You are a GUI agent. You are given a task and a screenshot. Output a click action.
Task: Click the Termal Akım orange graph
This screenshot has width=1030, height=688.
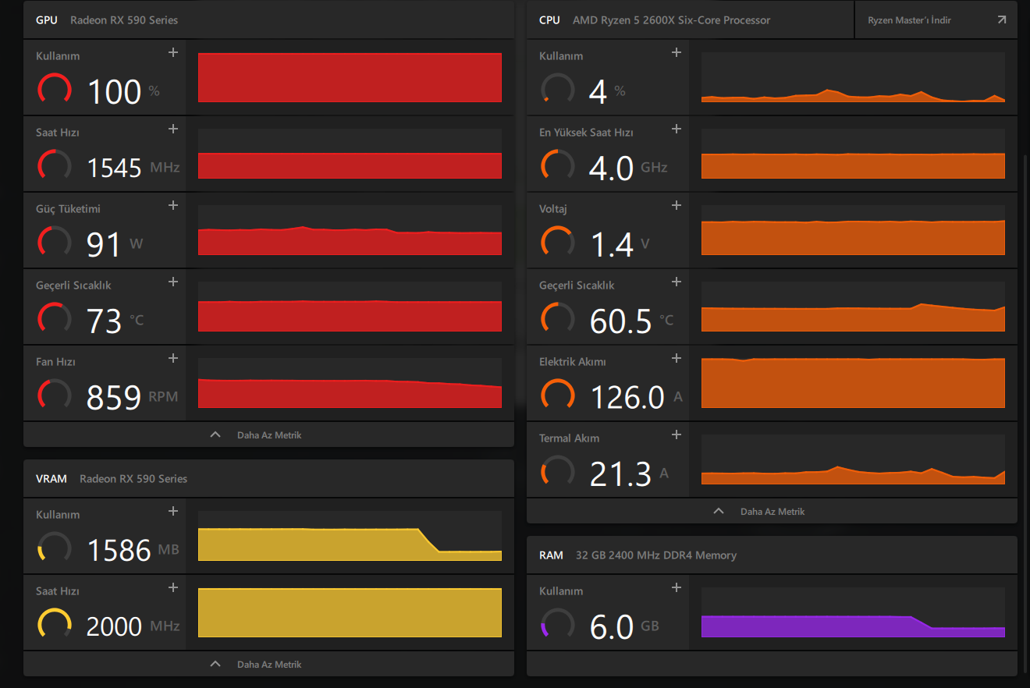coord(853,459)
